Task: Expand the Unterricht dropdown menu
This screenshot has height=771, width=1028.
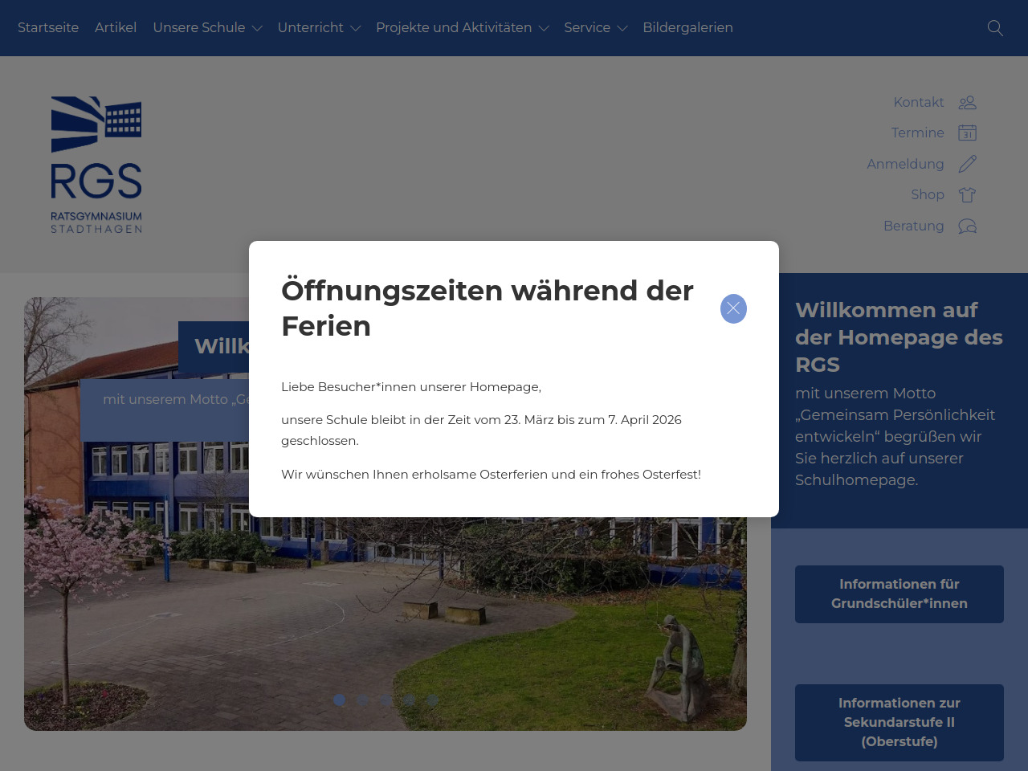Action: (319, 28)
